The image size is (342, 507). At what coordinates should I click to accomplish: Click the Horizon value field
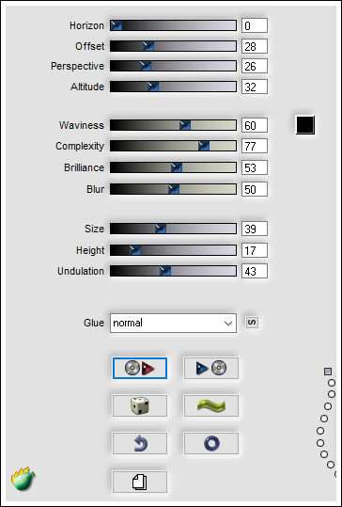click(x=255, y=25)
